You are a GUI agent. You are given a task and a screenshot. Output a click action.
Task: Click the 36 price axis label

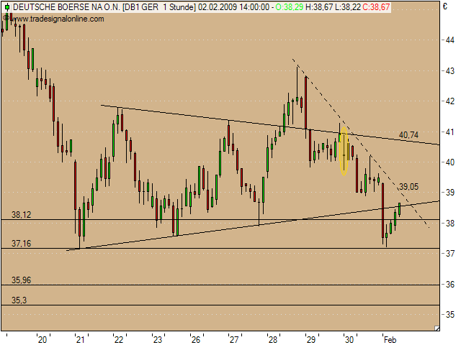(x=449, y=285)
